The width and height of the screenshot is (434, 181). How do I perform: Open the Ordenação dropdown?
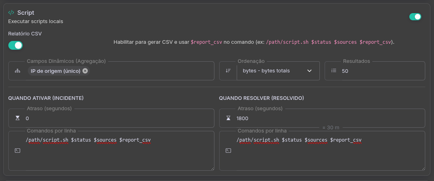point(274,71)
